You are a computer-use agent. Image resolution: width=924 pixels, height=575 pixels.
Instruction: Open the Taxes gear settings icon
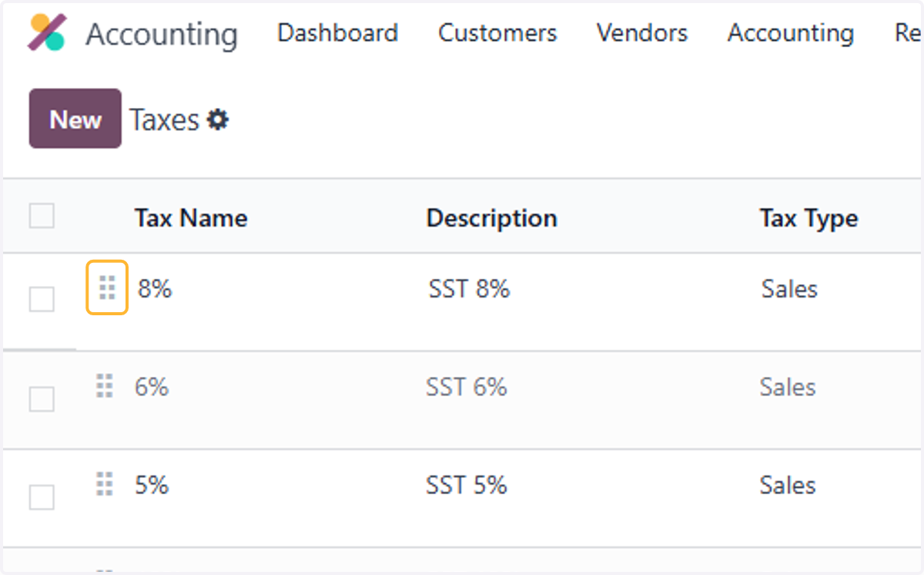click(x=219, y=119)
